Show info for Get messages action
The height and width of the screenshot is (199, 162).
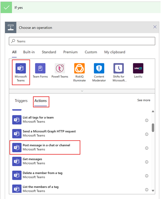click(147, 162)
